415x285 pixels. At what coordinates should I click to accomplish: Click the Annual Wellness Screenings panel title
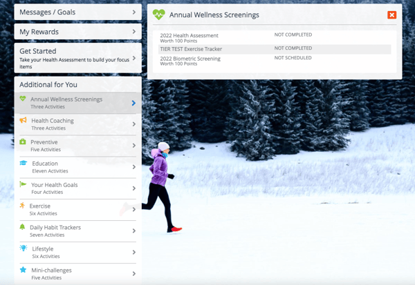(214, 15)
